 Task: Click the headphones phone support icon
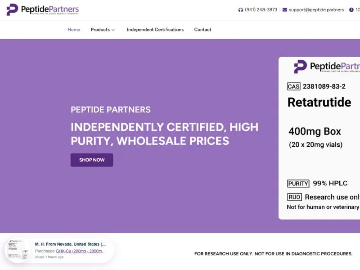coord(241,10)
